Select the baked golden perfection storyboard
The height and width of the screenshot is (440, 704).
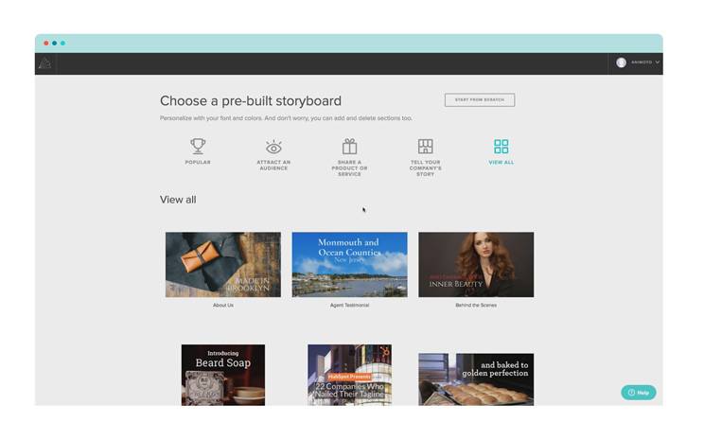[x=476, y=378]
